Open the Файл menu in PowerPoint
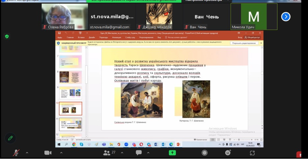308x159 pixels. [x=60, y=37]
